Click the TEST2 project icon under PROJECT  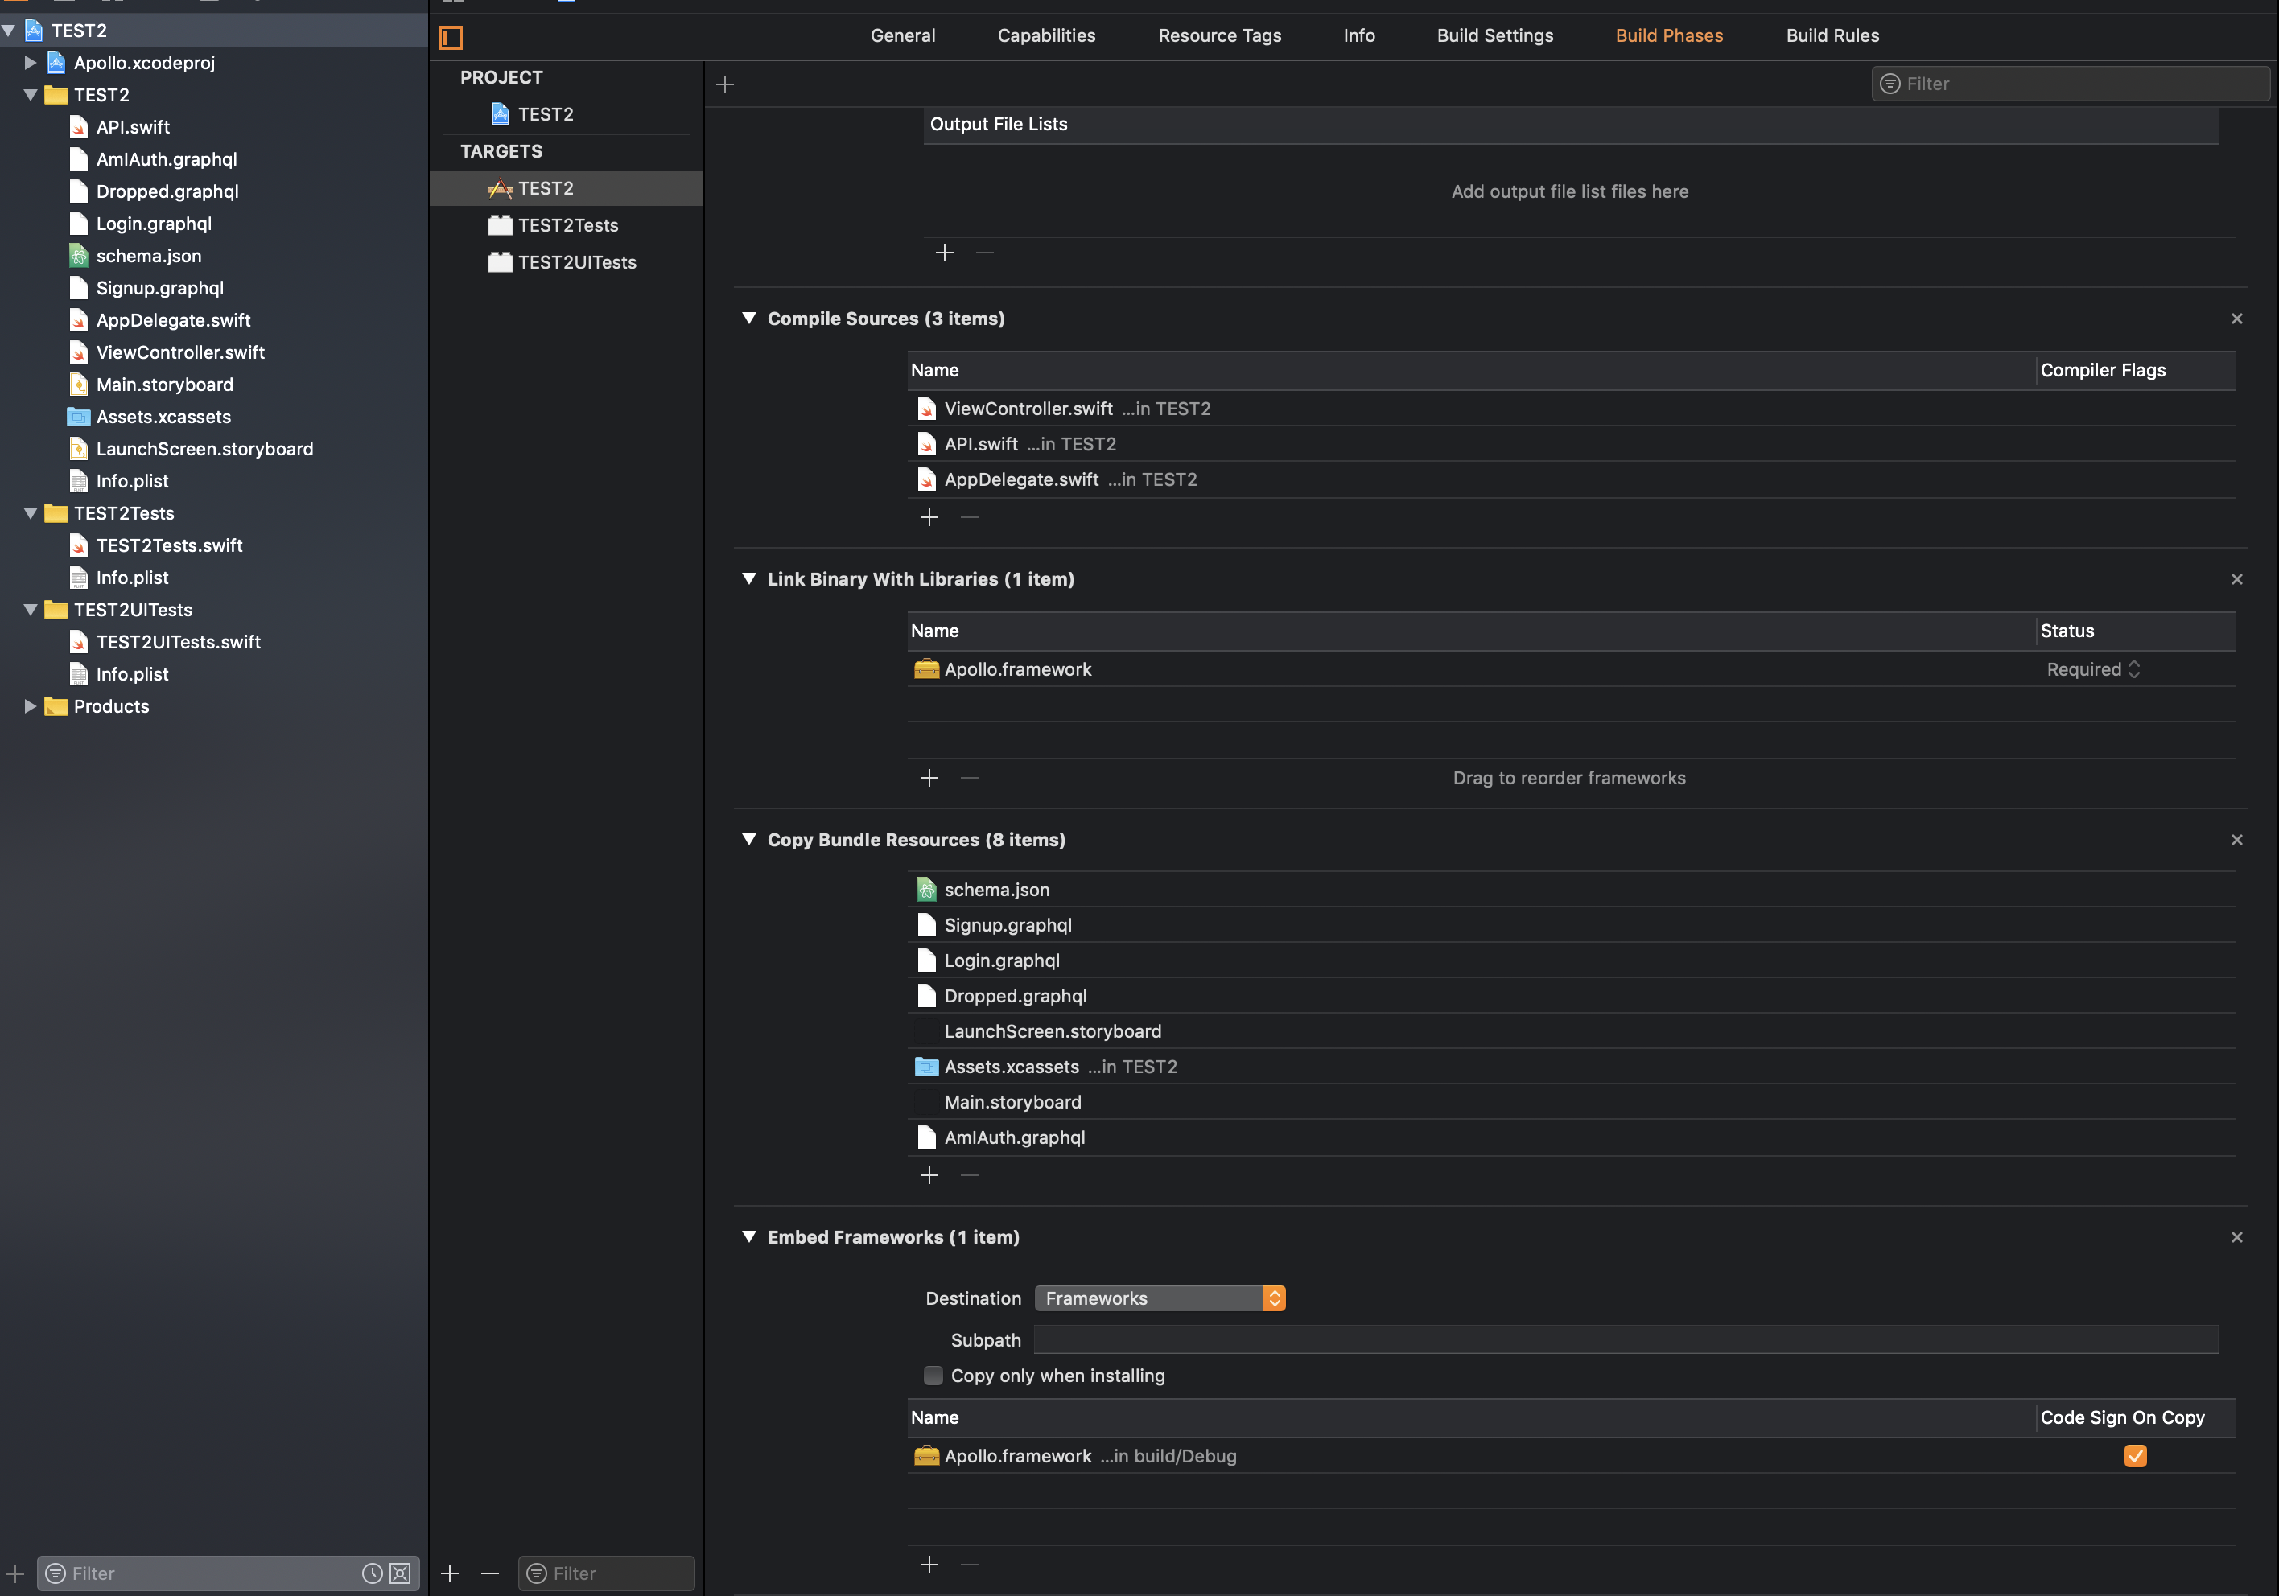(x=501, y=114)
